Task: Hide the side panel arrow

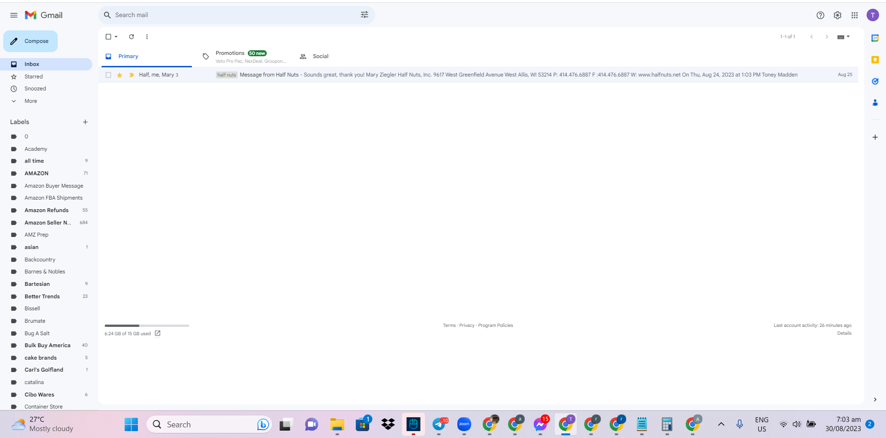Action: point(875,400)
